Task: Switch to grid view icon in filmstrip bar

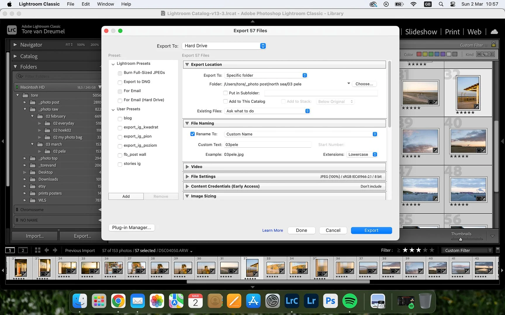Action: tap(38, 250)
